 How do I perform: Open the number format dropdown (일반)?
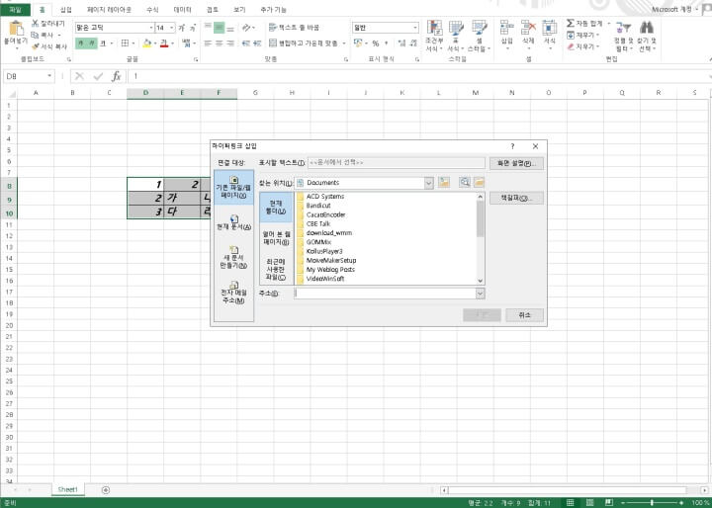click(x=415, y=28)
